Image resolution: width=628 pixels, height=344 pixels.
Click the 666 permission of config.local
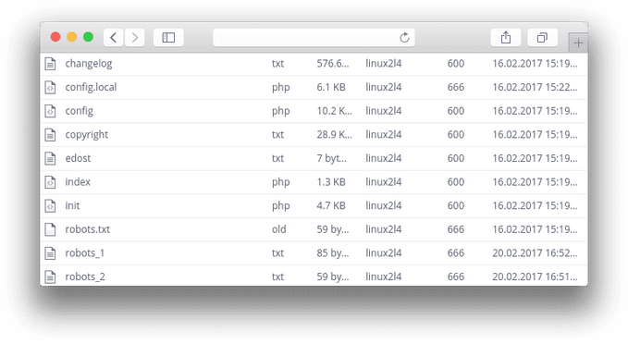click(456, 87)
